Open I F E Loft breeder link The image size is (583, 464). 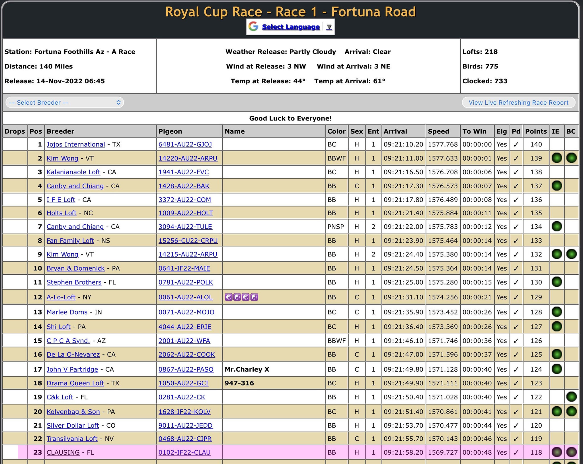61,200
